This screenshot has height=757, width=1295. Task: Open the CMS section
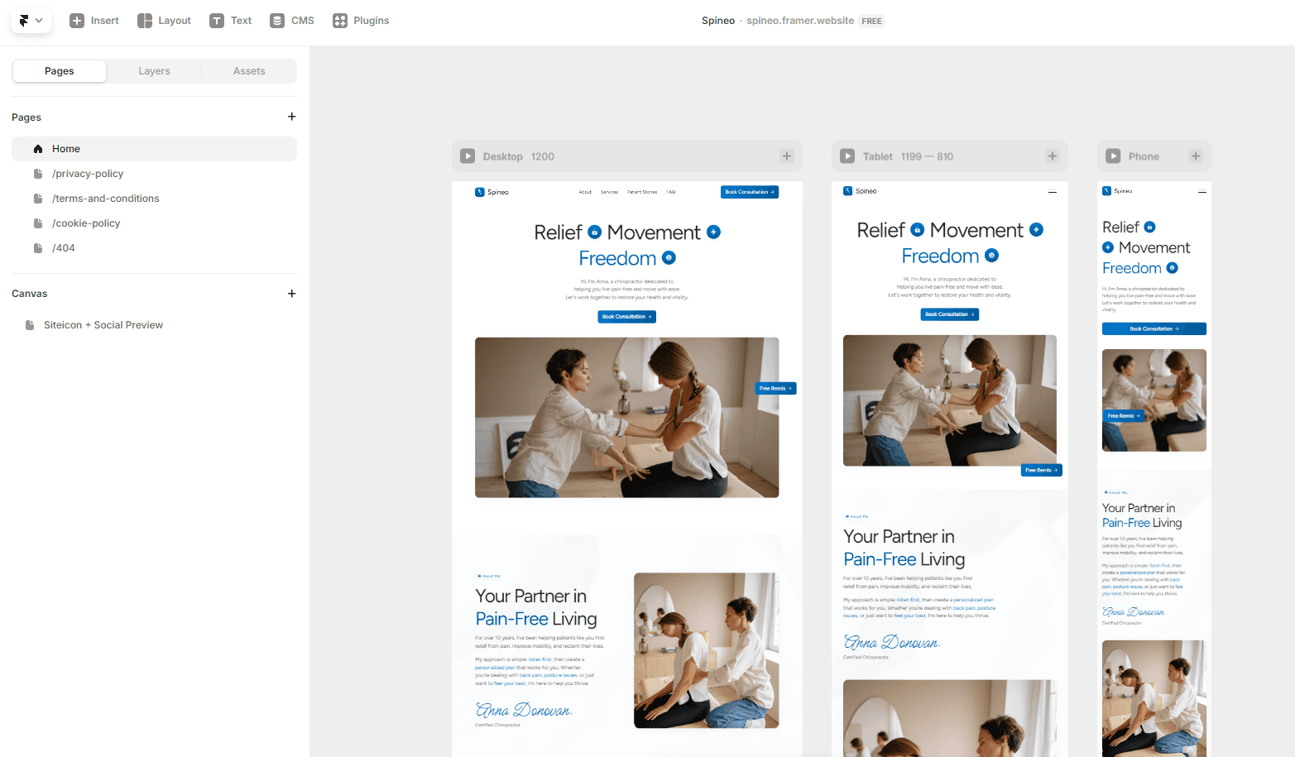pyautogui.click(x=292, y=21)
